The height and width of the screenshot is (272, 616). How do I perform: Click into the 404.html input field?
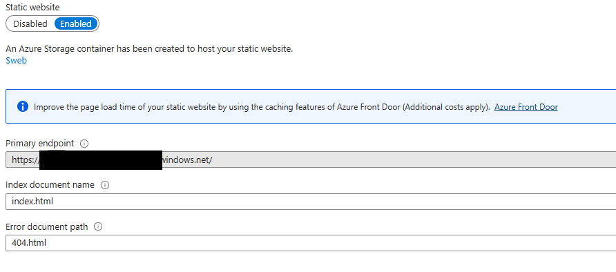click(x=311, y=243)
